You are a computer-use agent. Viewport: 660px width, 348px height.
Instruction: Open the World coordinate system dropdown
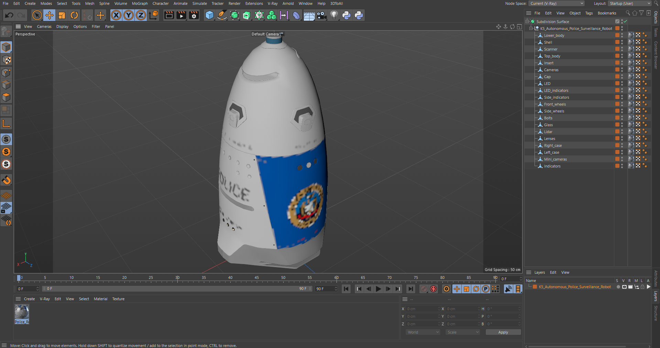423,332
